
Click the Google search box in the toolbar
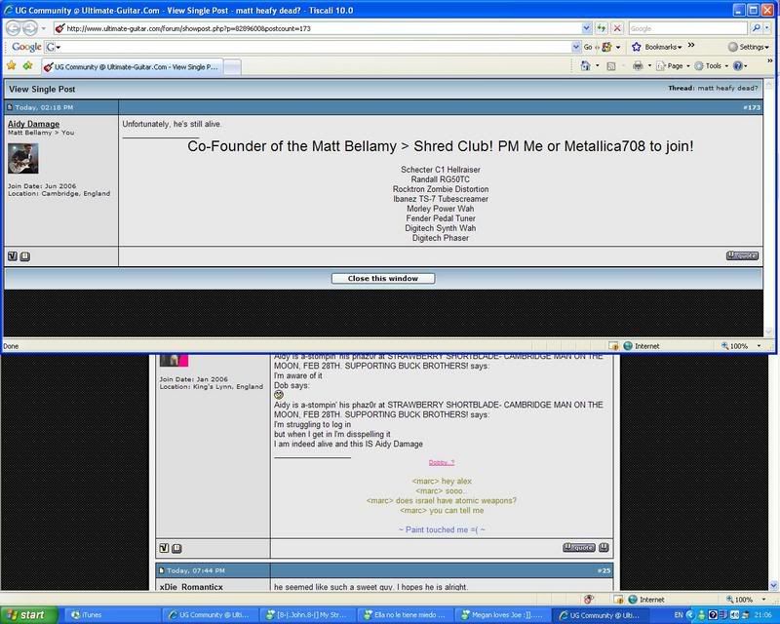click(687, 28)
